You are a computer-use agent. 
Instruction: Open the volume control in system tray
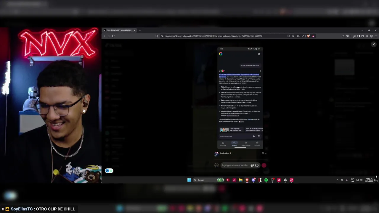361,180
